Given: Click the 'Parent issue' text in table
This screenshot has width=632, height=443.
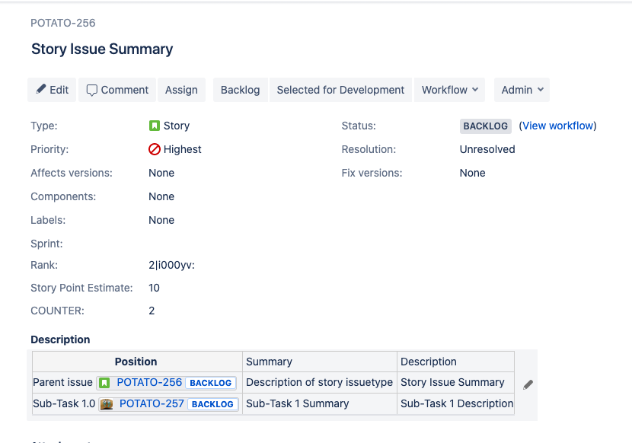Looking at the screenshot, I should tap(63, 382).
